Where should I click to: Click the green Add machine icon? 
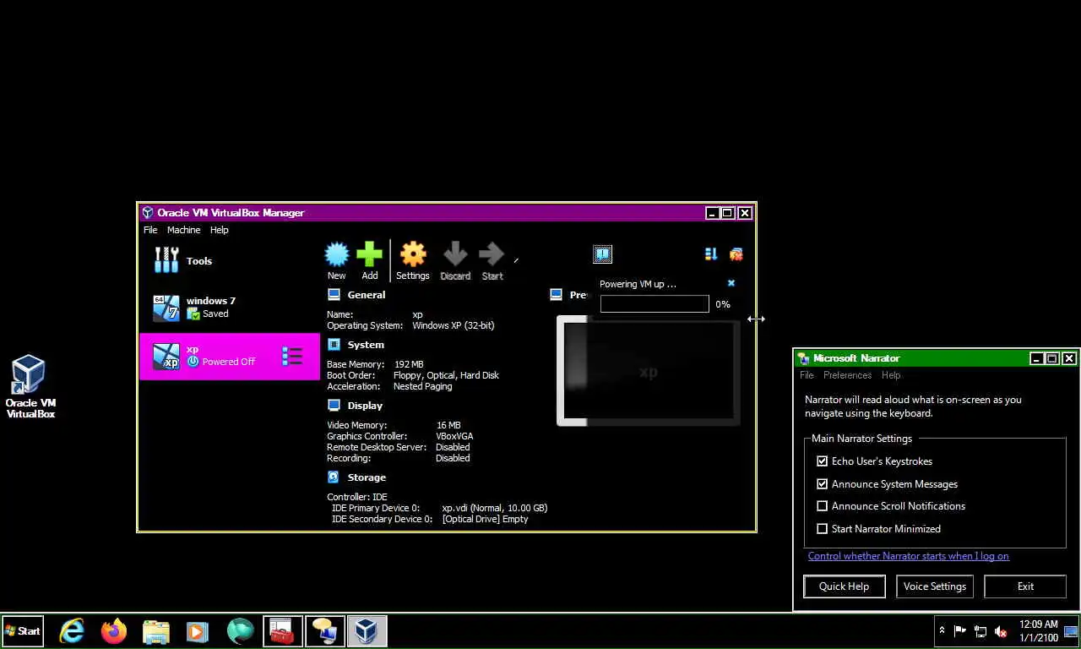coord(369,254)
